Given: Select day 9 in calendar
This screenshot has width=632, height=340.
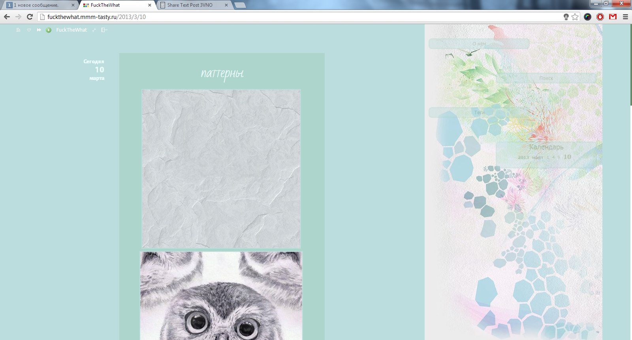Looking at the screenshot, I should (559, 157).
